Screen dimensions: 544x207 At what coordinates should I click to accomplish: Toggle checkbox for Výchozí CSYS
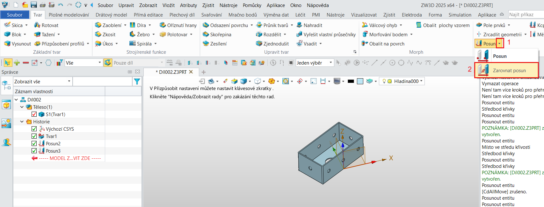point(34,129)
